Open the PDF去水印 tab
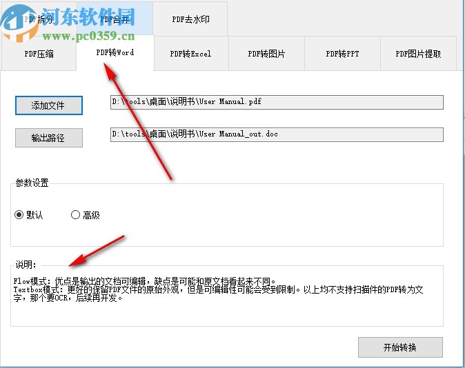The height and width of the screenshot is (368, 465). click(190, 19)
